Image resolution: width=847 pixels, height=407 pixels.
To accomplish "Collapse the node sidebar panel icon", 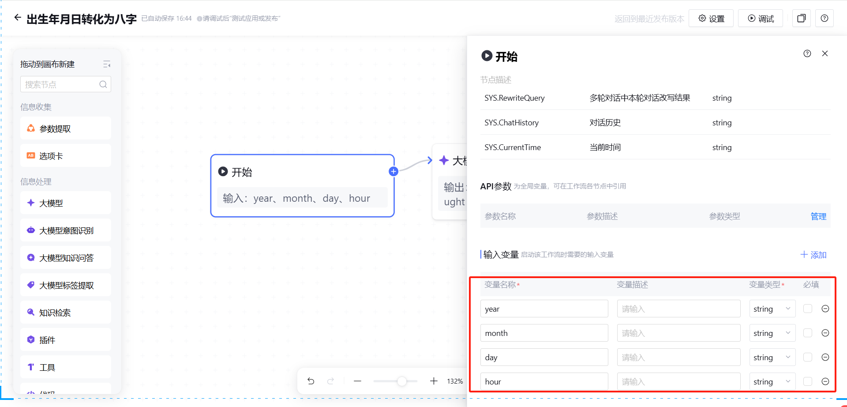I will pyautogui.click(x=107, y=64).
